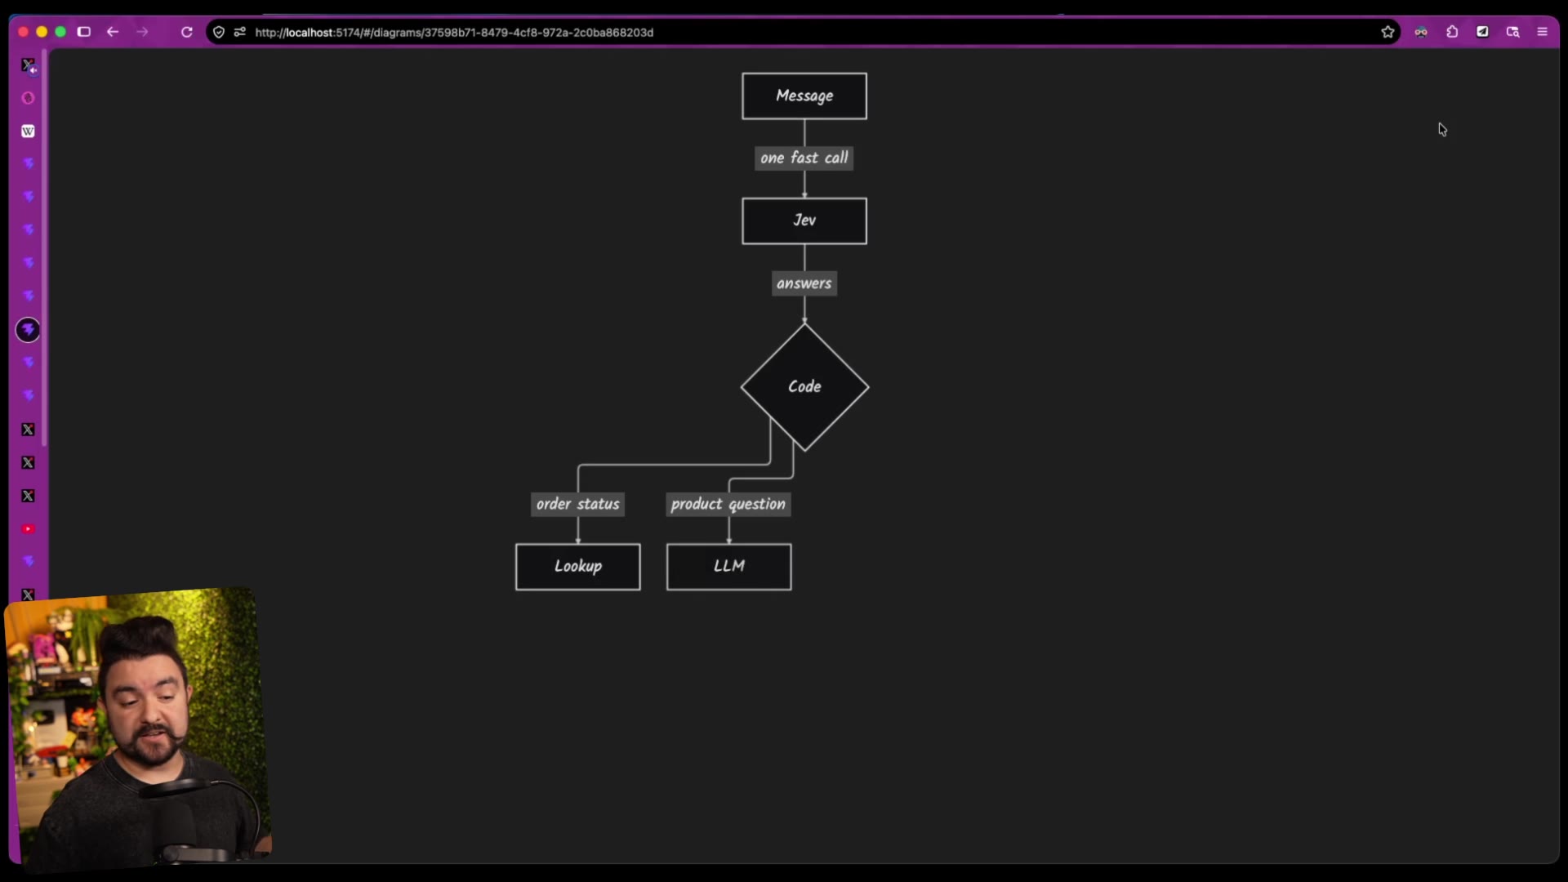The image size is (1568, 882).
Task: Select the Code diamond node
Action: 804,387
